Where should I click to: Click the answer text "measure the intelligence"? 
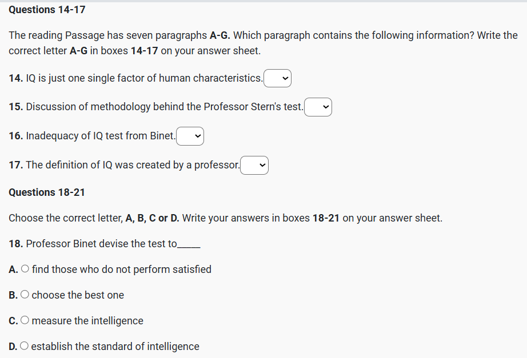[x=87, y=321]
